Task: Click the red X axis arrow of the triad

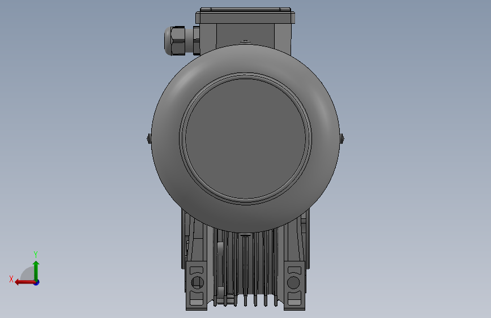Action: click(x=25, y=282)
